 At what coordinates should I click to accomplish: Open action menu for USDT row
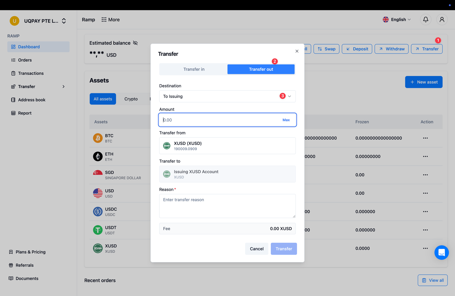[425, 230]
